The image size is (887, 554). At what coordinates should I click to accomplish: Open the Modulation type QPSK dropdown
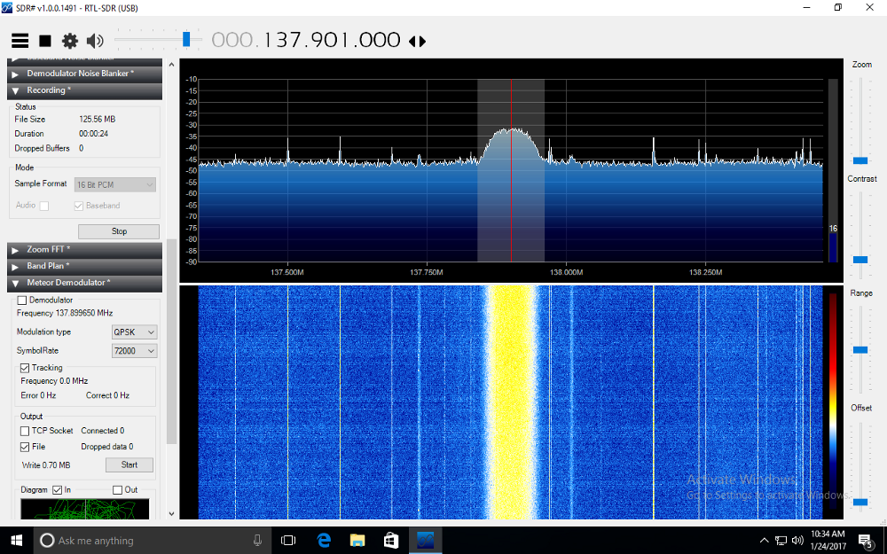click(x=134, y=332)
